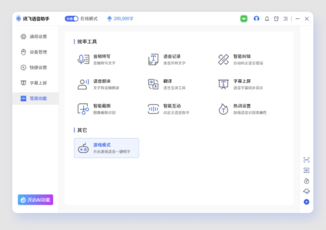The image size is (326, 230).
Task: Click the green message icon in title bar
Action: pyautogui.click(x=244, y=19)
